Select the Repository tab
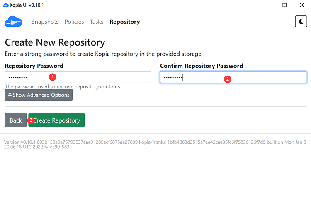This screenshot has height=206, width=311. (x=124, y=22)
